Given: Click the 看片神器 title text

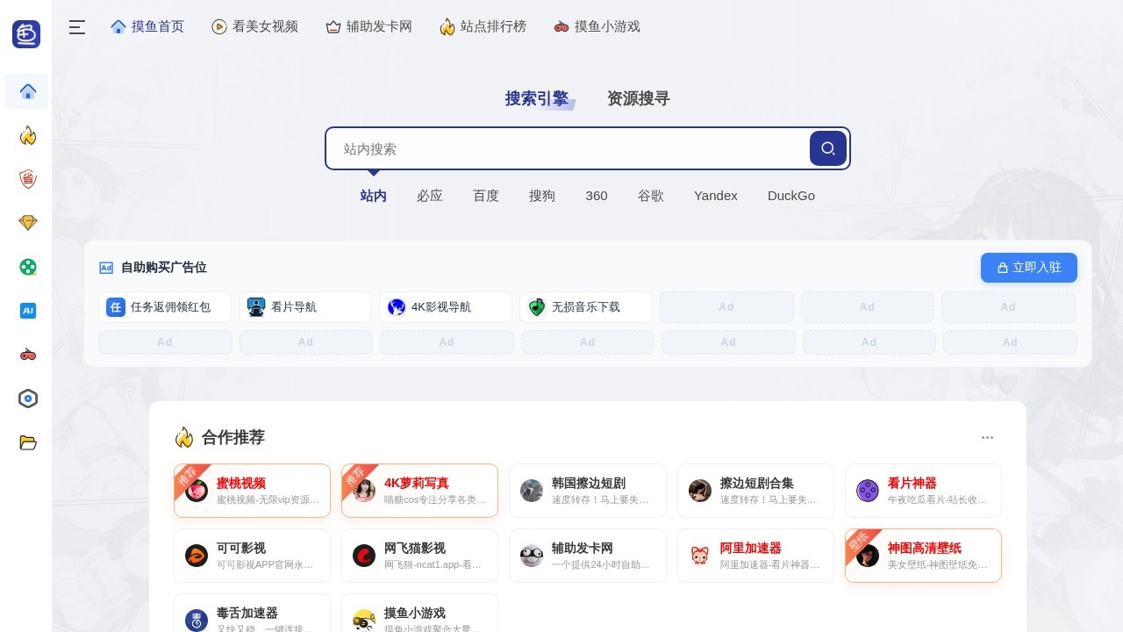Looking at the screenshot, I should [912, 483].
